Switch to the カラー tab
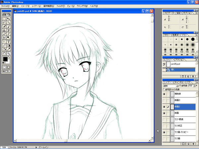 point(167,35)
